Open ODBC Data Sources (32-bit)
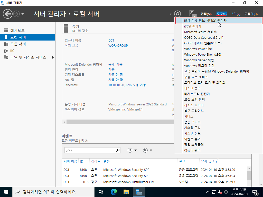 tap(219, 38)
